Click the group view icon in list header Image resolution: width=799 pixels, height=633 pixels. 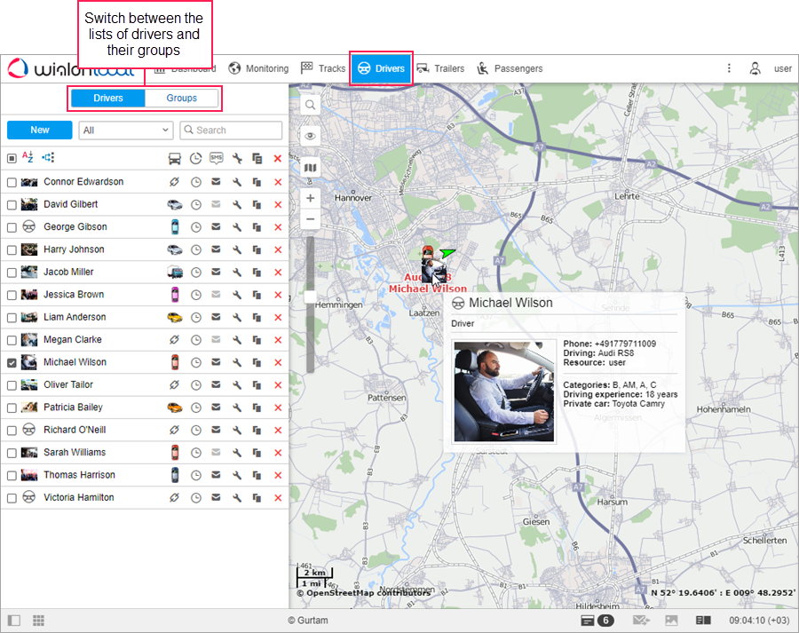click(x=48, y=157)
